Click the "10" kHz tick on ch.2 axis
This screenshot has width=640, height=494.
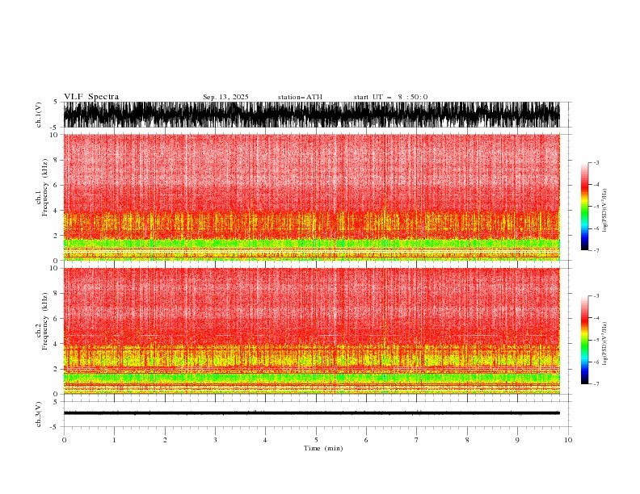53,268
